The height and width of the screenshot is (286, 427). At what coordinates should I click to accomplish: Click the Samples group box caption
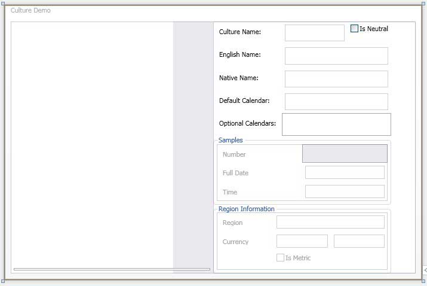[231, 140]
